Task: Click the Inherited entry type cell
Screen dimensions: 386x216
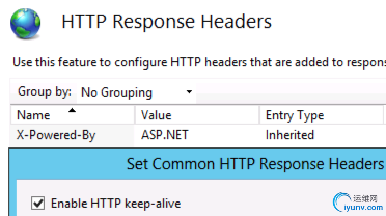Action: pyautogui.click(x=289, y=135)
